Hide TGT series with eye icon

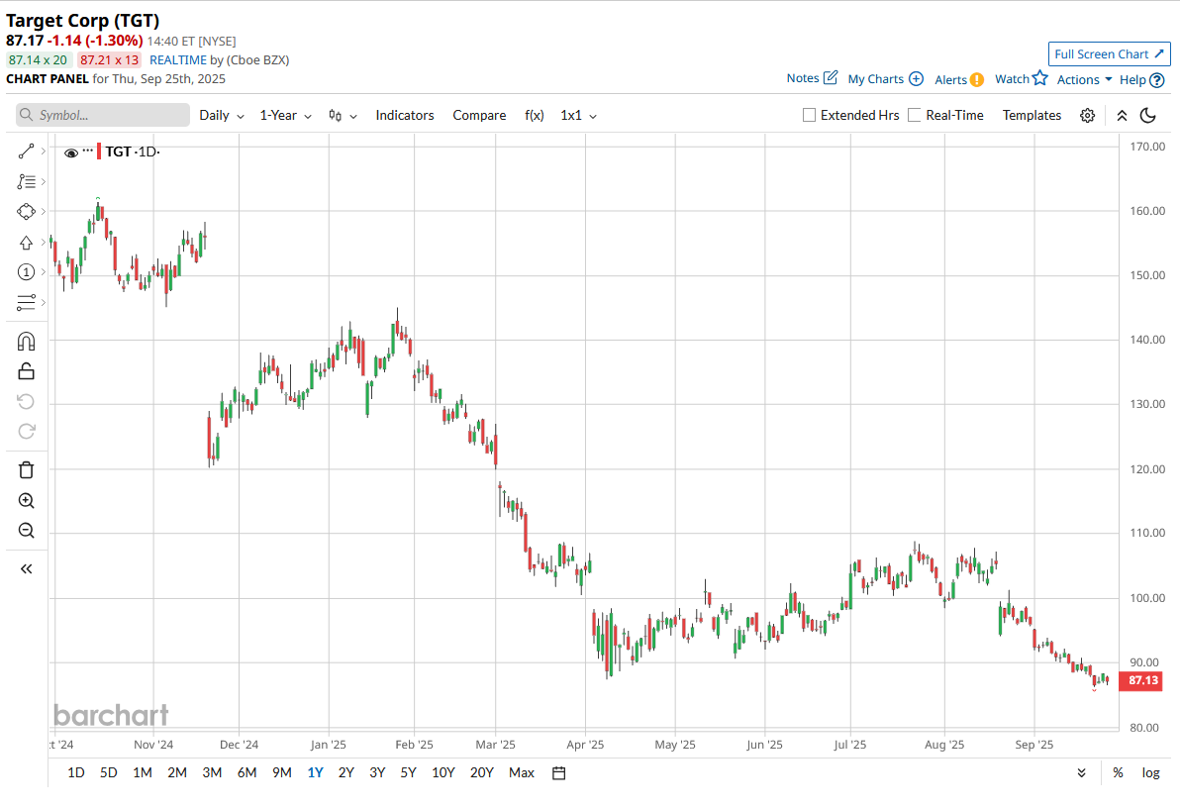coord(71,152)
